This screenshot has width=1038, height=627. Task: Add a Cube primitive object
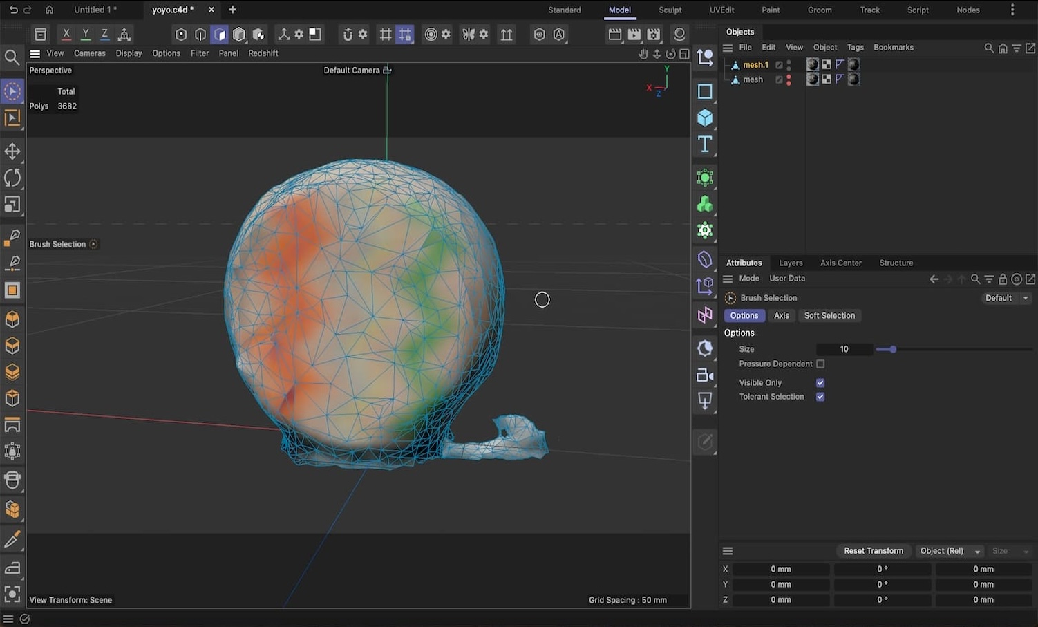click(705, 118)
